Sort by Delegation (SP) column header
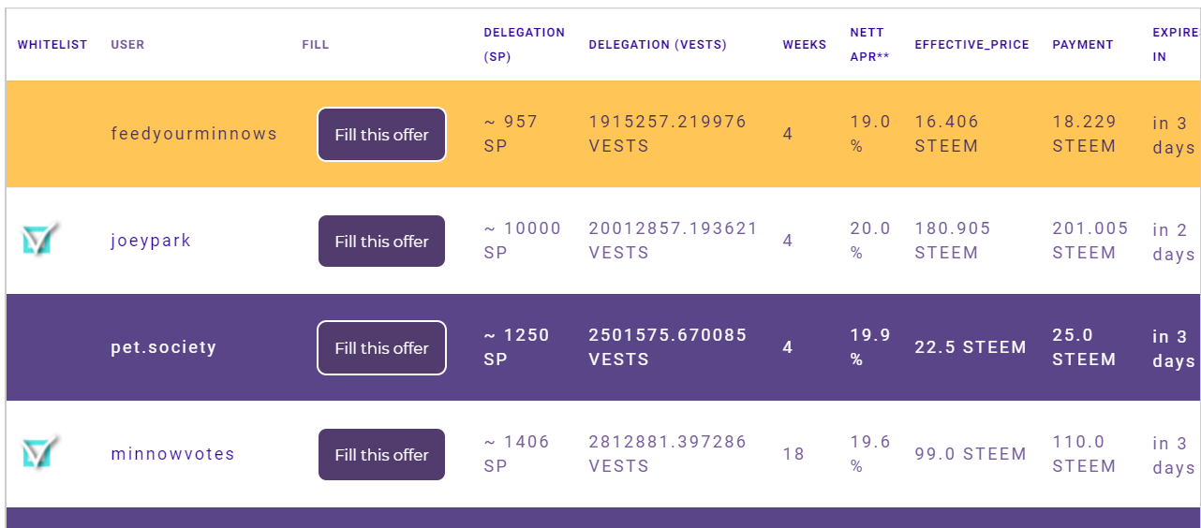 coord(524,44)
